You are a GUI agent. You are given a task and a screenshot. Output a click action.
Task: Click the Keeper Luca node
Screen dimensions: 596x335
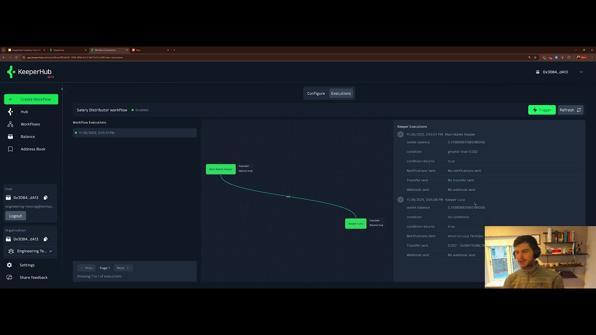[x=356, y=224]
